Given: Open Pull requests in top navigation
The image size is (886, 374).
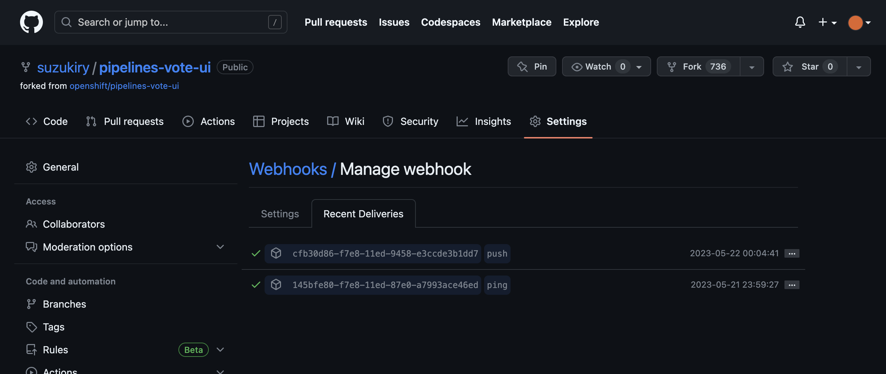Looking at the screenshot, I should (x=336, y=22).
